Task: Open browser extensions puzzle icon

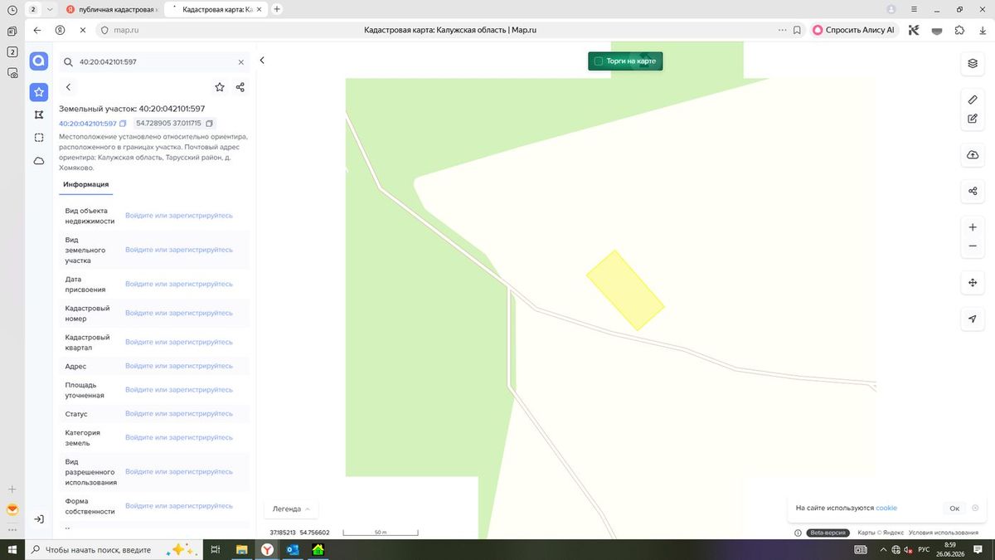Action: 959,30
